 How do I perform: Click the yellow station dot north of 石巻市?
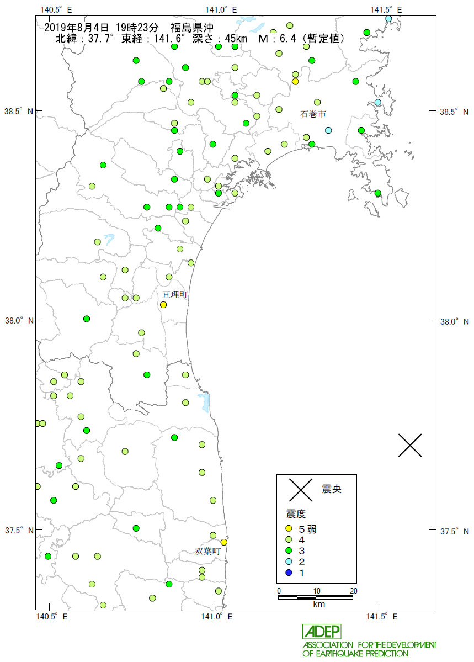tap(295, 81)
